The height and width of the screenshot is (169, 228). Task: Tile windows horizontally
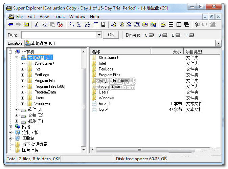(x=171, y=24)
